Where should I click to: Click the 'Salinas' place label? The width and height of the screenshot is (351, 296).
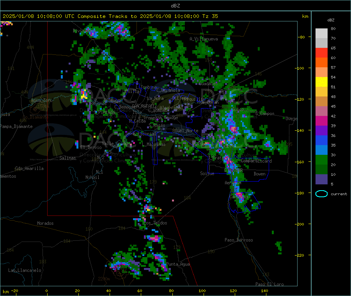tap(67, 158)
